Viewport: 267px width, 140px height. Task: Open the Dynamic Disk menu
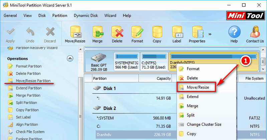[x=86, y=15]
